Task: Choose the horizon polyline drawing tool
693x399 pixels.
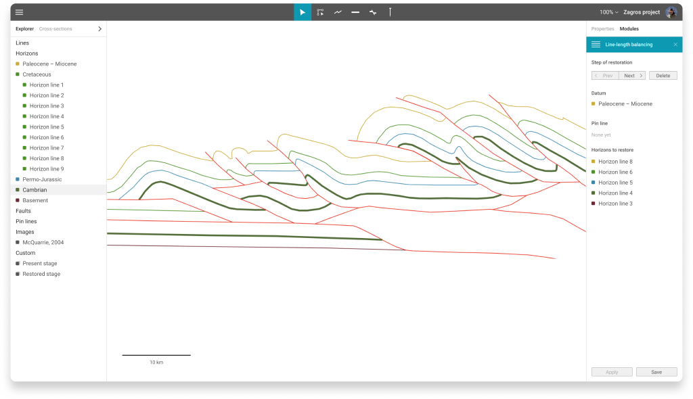Action: point(338,12)
